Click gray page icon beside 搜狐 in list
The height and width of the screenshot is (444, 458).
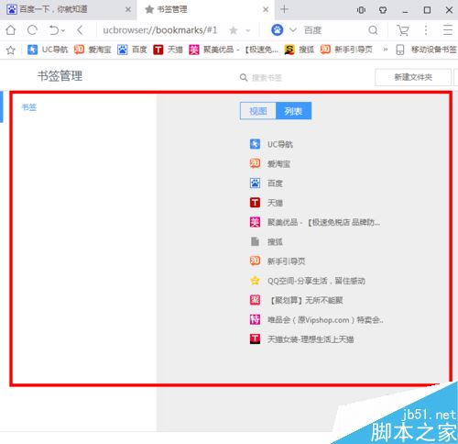255,241
